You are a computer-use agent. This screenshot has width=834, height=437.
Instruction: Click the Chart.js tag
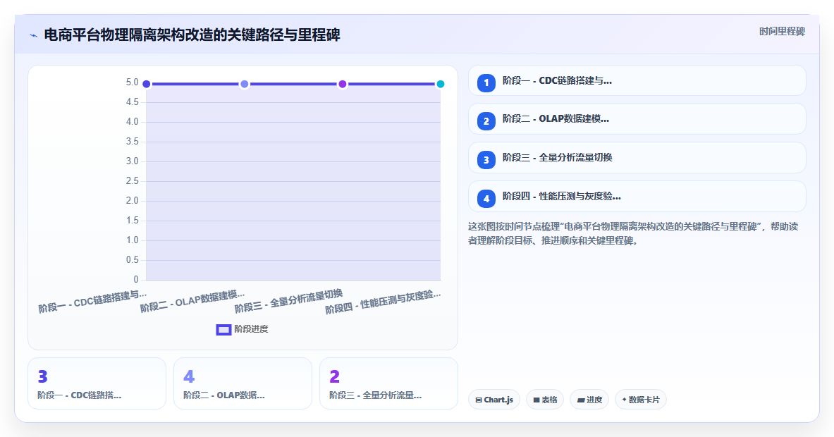(x=494, y=400)
